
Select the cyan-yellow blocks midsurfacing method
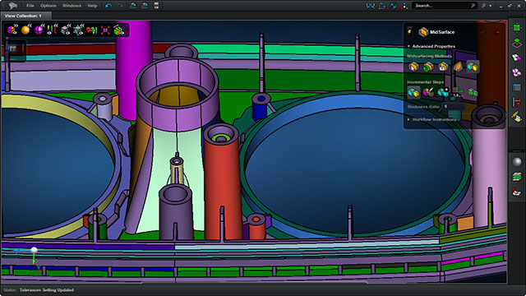click(473, 67)
